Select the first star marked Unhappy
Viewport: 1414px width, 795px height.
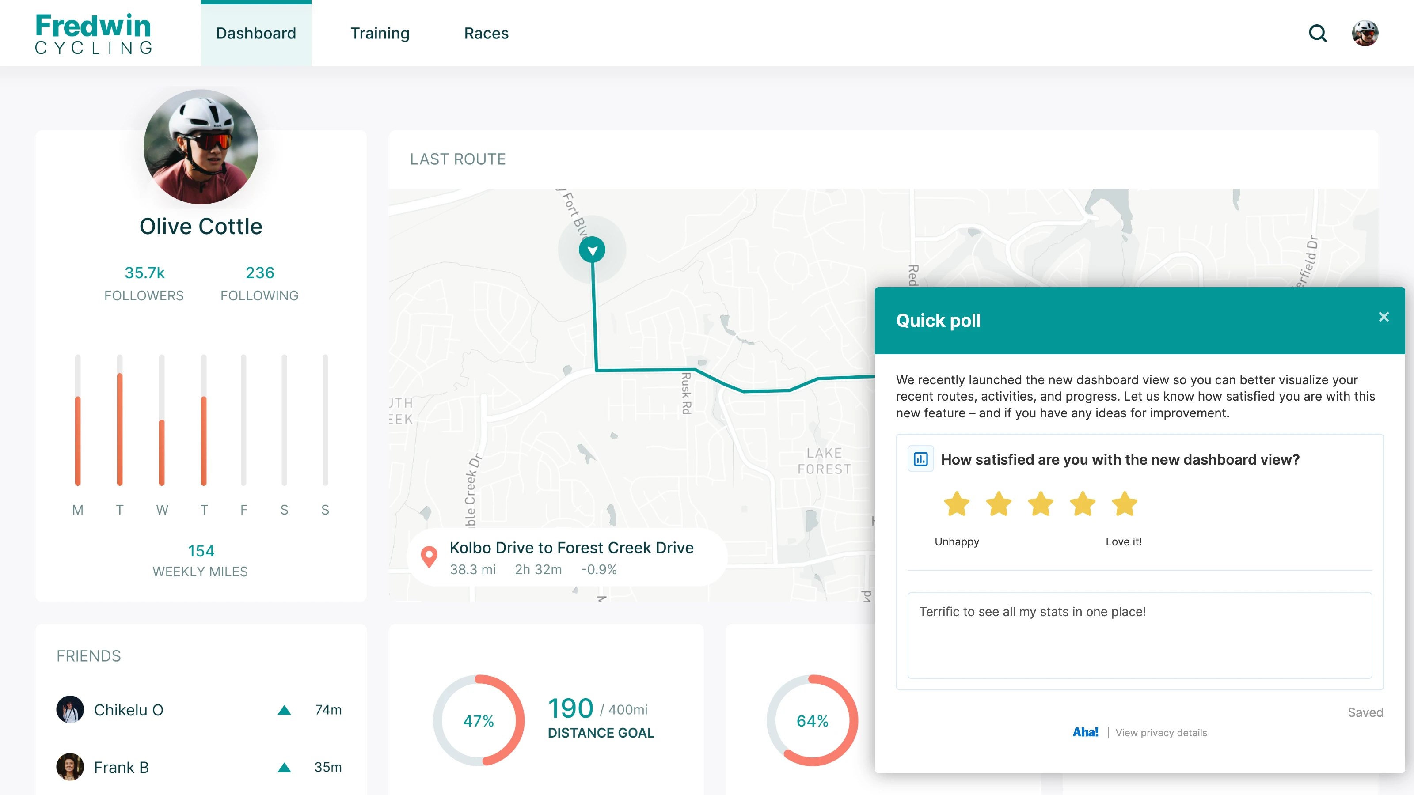pos(957,503)
